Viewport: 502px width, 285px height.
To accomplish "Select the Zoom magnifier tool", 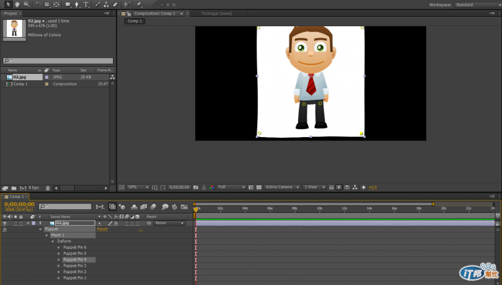I will click(26, 4).
